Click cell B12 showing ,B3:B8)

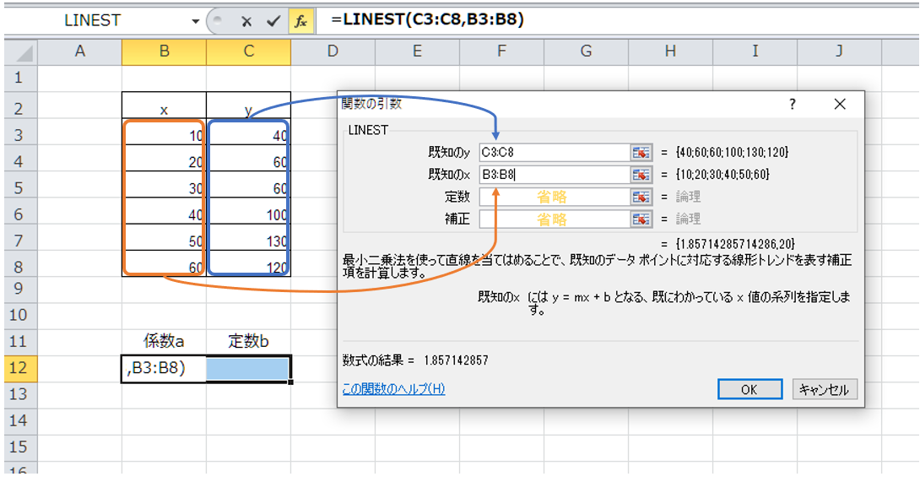[165, 369]
